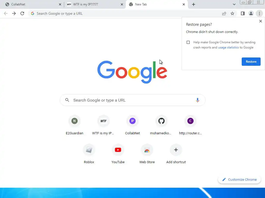265x198 pixels.
Task: Start voice search with the microphone
Action: coord(197,100)
